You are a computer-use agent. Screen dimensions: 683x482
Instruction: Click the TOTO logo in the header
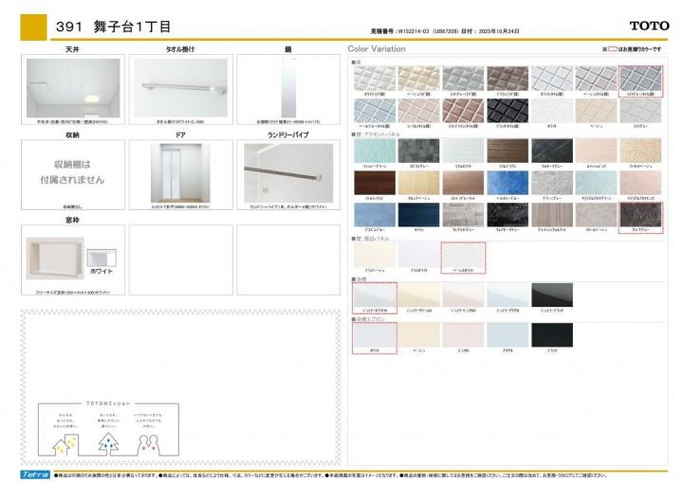click(x=649, y=26)
